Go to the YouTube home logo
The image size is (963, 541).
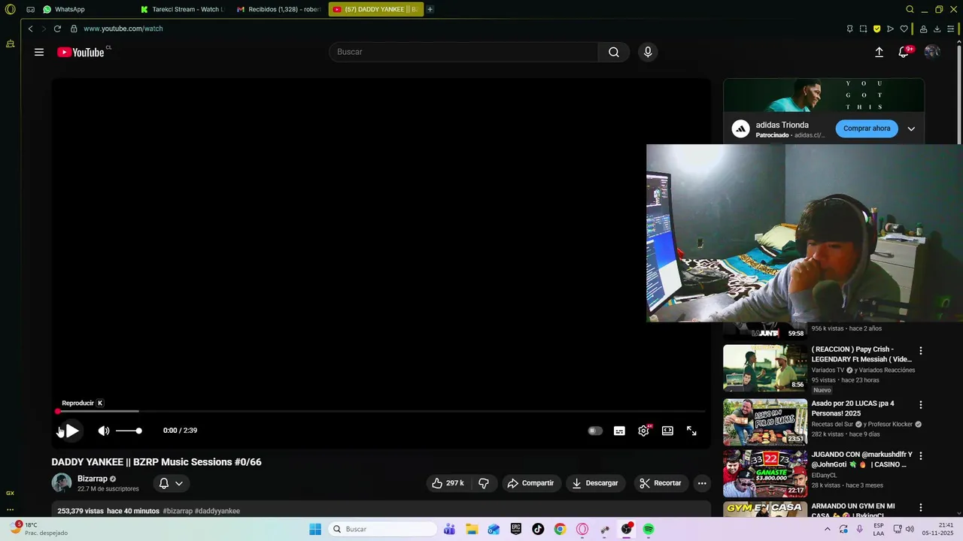(81, 52)
